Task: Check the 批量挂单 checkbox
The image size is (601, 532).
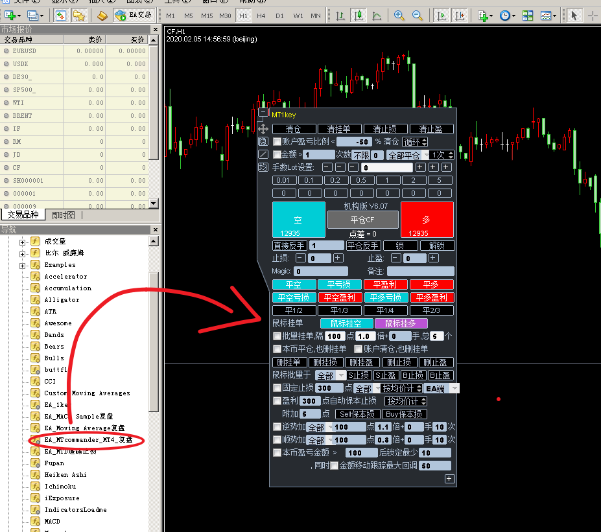Action: [x=277, y=336]
